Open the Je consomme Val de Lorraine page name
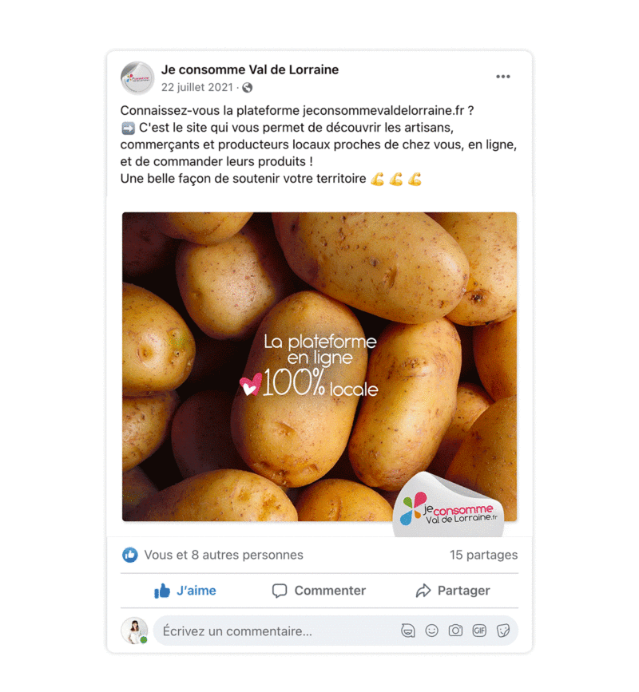Image resolution: width=639 pixels, height=692 pixels. [249, 69]
